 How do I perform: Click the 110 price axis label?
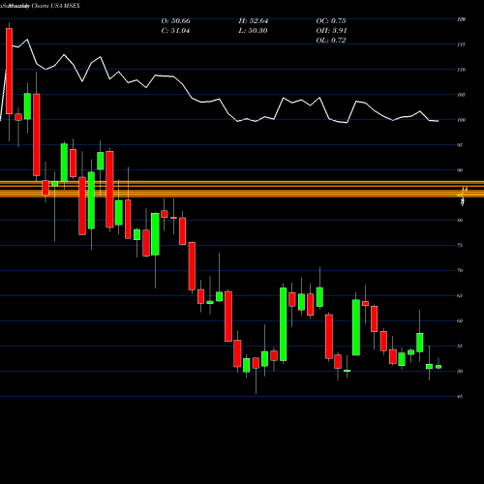462,70
